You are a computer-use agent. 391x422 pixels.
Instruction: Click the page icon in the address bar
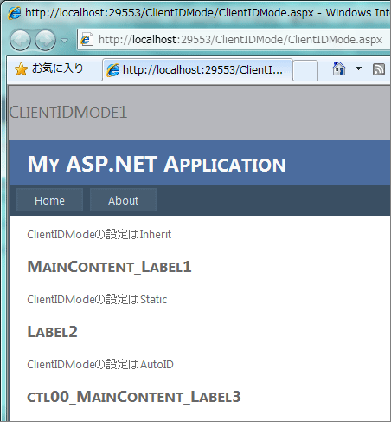click(87, 40)
